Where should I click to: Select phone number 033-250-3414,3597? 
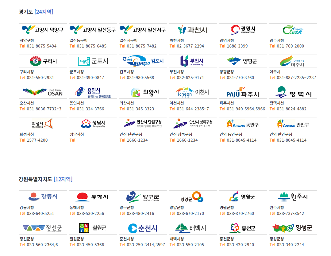pyautogui.click(x=146, y=245)
